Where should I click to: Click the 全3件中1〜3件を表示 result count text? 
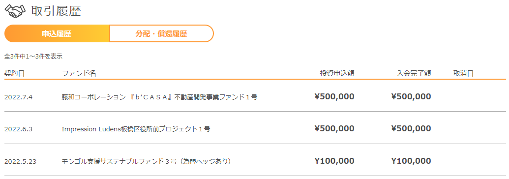pyautogui.click(x=33, y=57)
